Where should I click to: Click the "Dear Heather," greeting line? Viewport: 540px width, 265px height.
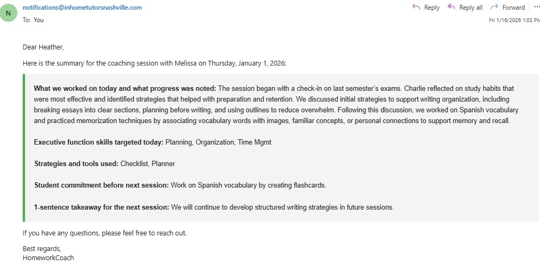click(x=43, y=47)
